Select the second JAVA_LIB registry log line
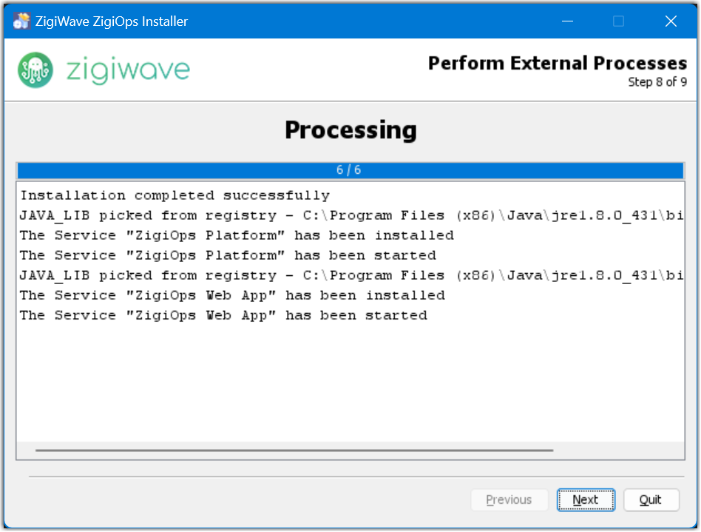 click(349, 275)
